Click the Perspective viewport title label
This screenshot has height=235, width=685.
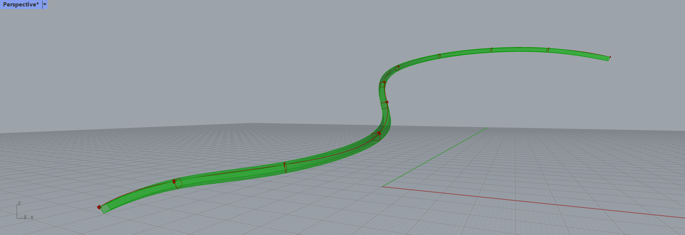tap(21, 5)
